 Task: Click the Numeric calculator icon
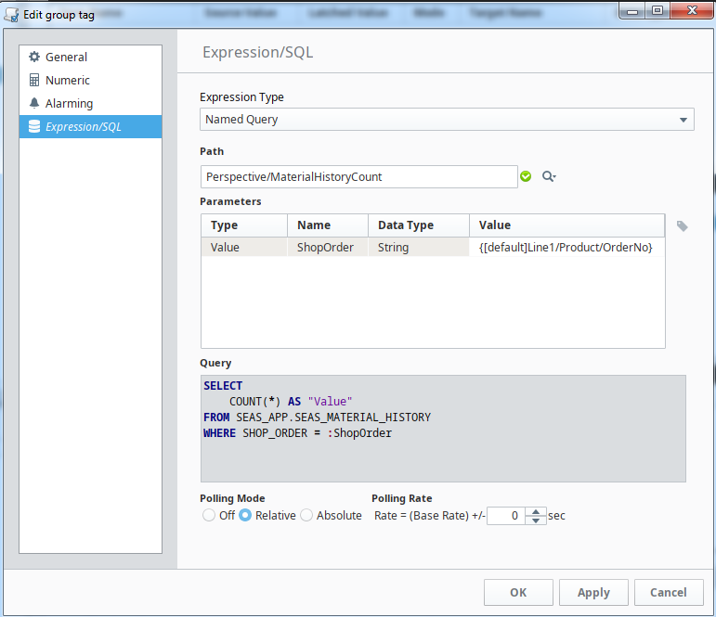coord(34,81)
